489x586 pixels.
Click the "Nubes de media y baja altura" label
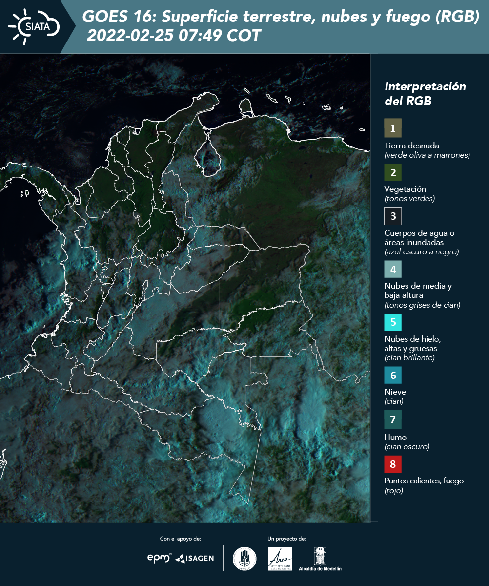tap(418, 291)
